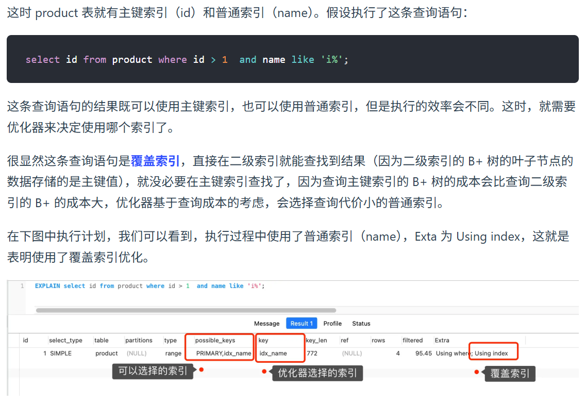
Task: Click the SQL code block at top
Action: click(293, 59)
